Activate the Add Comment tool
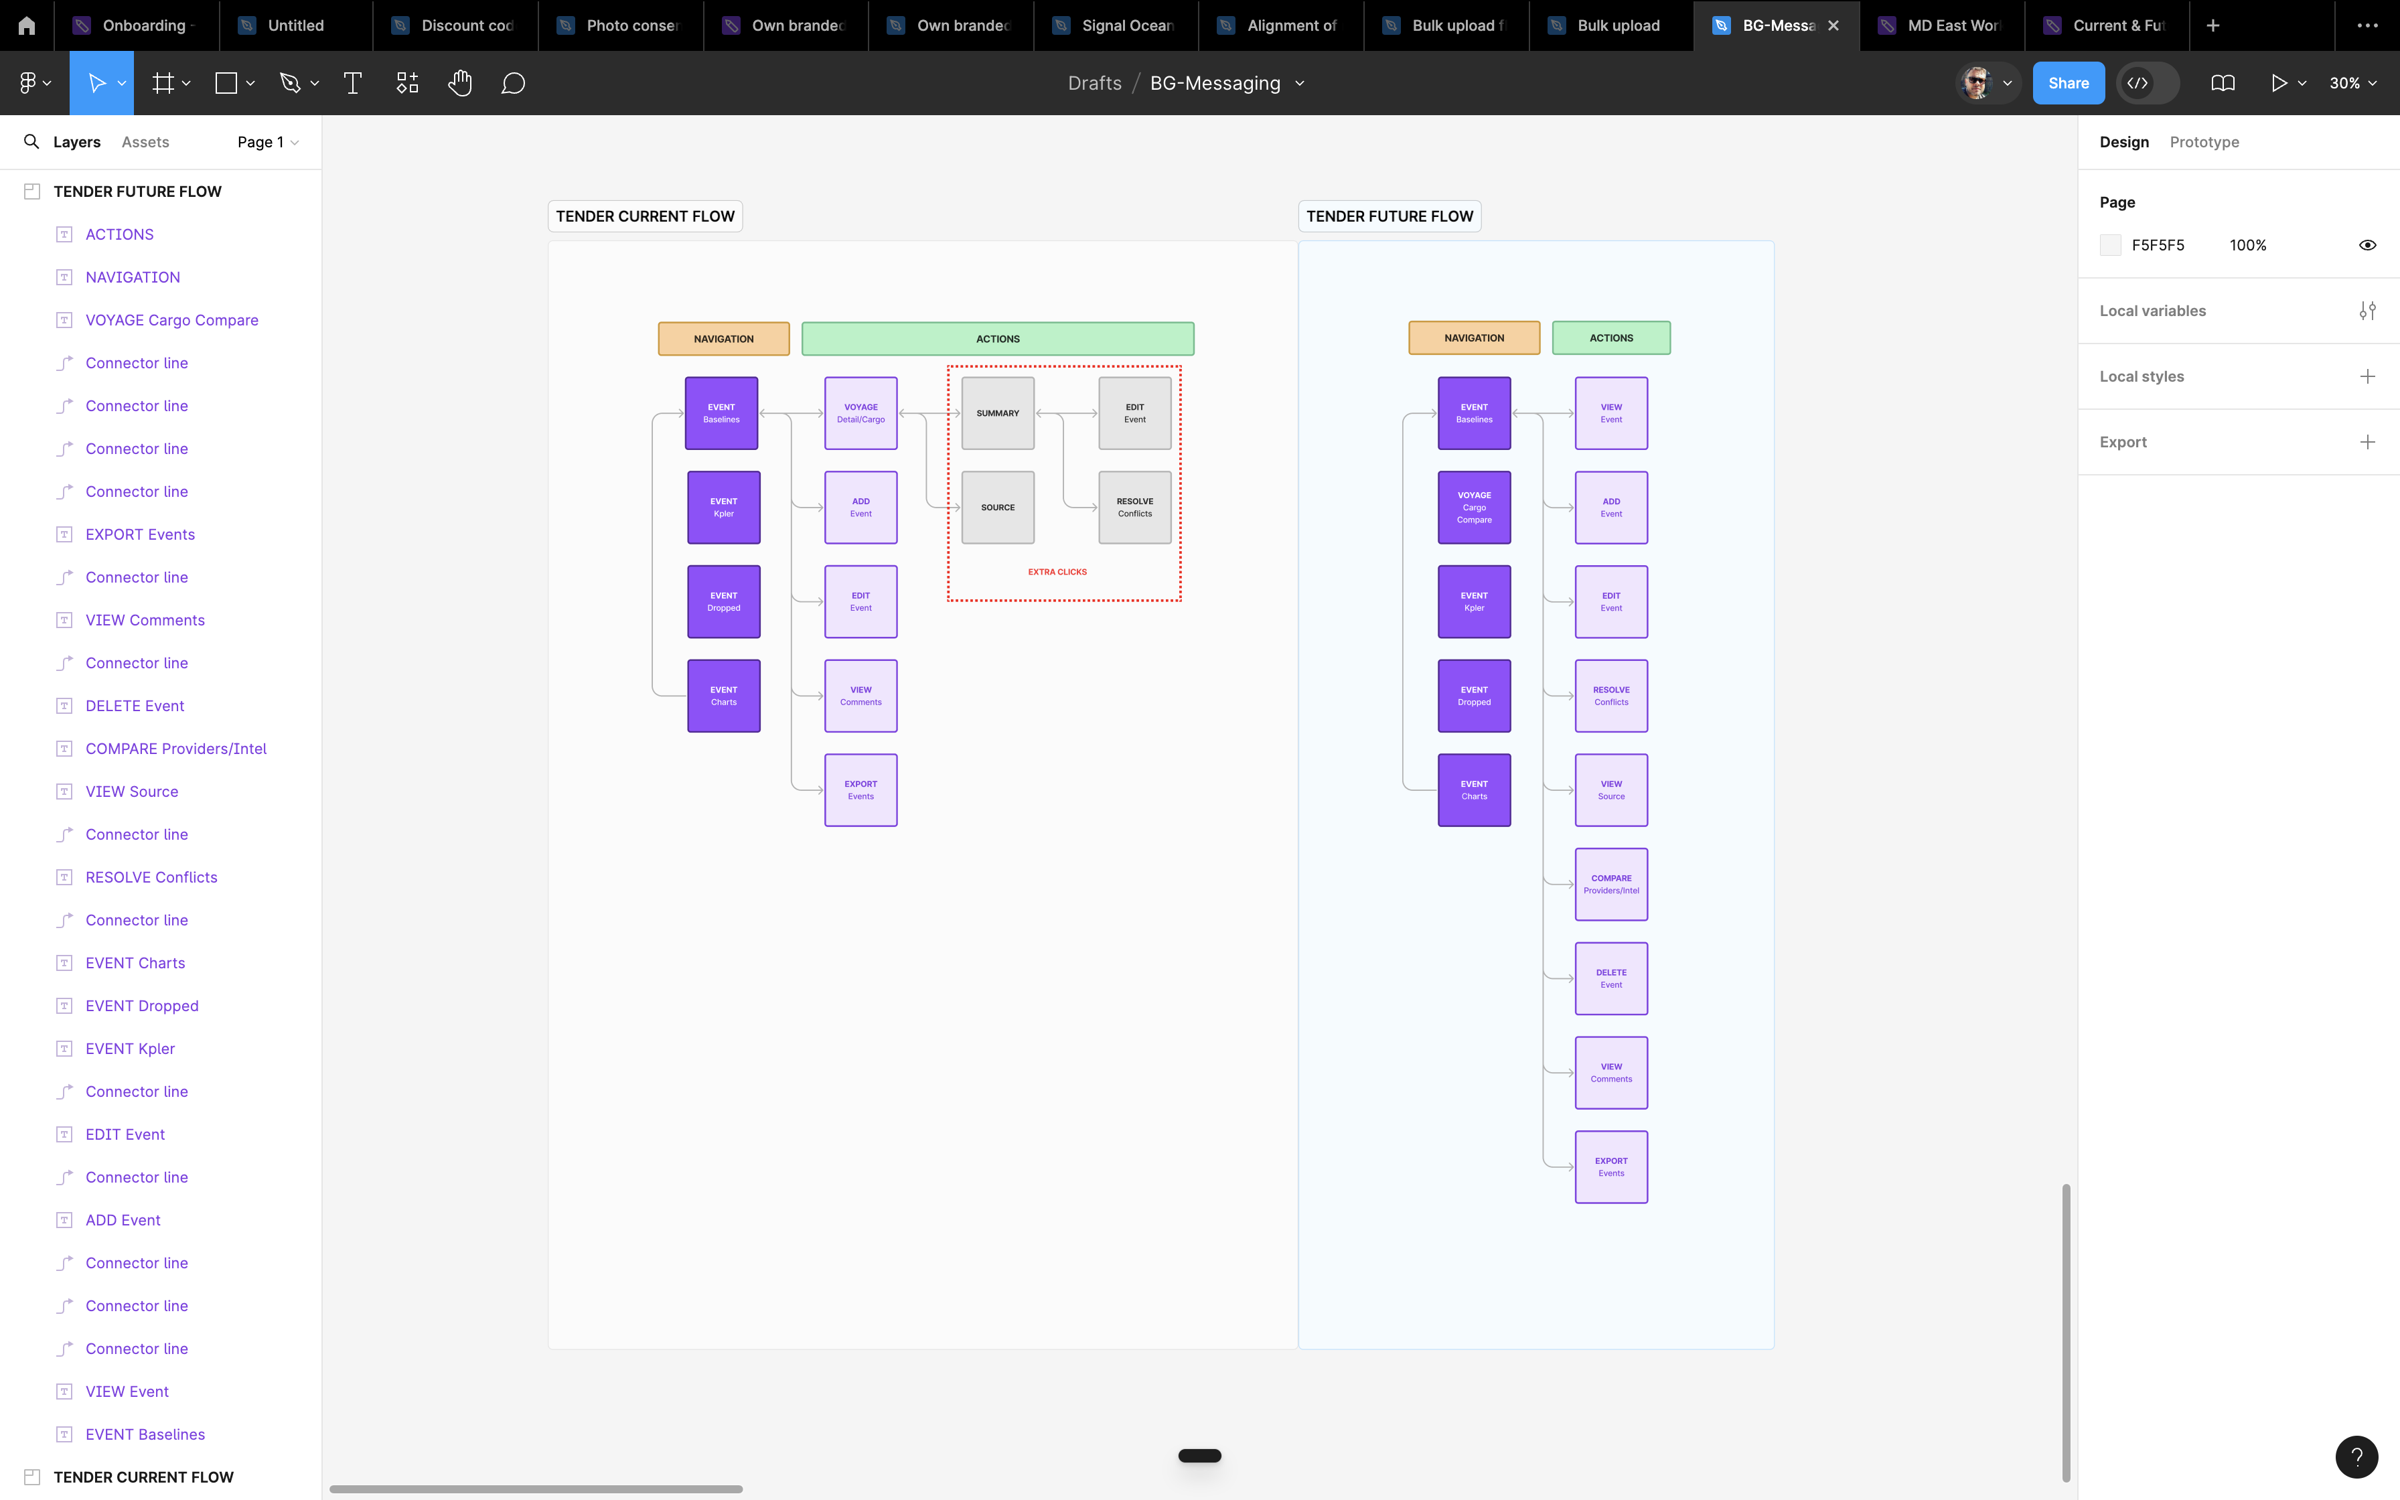Screen dimensions: 2400x1500 (x=513, y=83)
